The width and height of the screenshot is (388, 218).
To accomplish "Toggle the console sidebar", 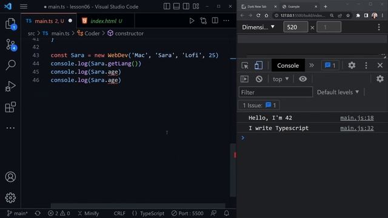I will point(244,79).
